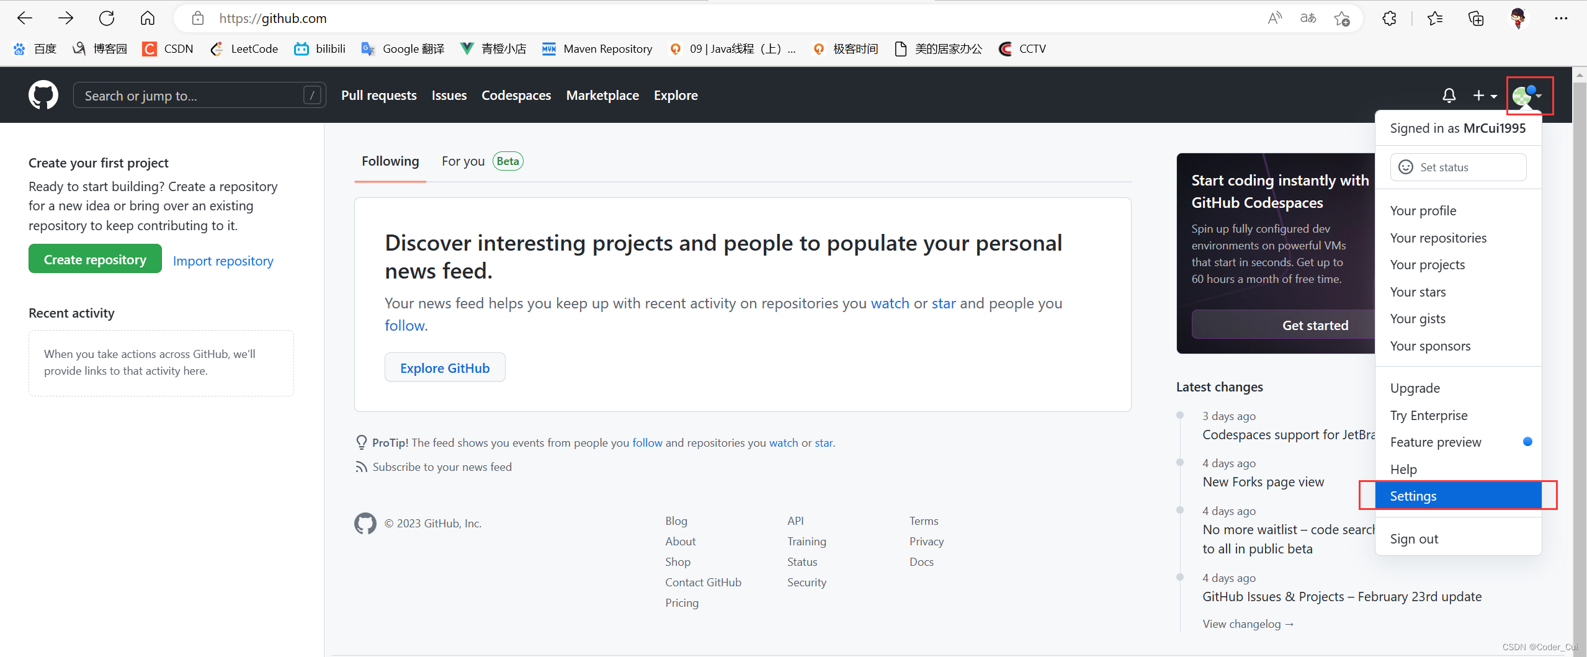Click Subscribe to your news feed
The width and height of the screenshot is (1587, 657).
442,467
